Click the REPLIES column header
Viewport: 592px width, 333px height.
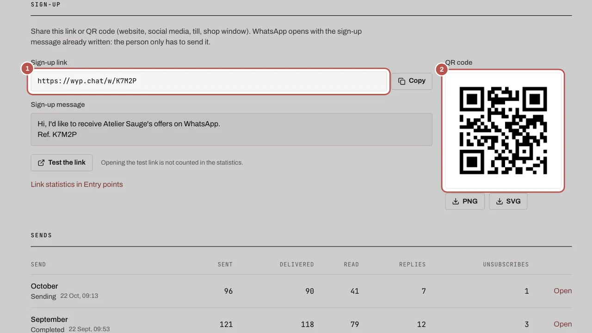(x=413, y=265)
